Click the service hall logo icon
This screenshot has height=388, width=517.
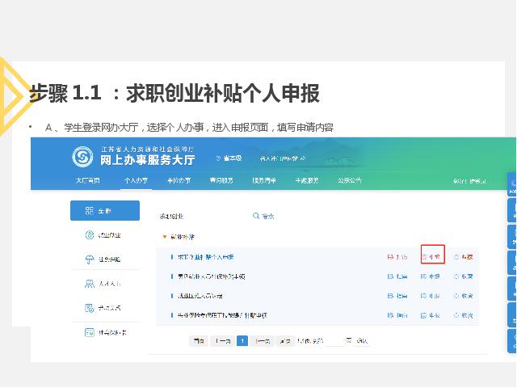pyautogui.click(x=82, y=156)
